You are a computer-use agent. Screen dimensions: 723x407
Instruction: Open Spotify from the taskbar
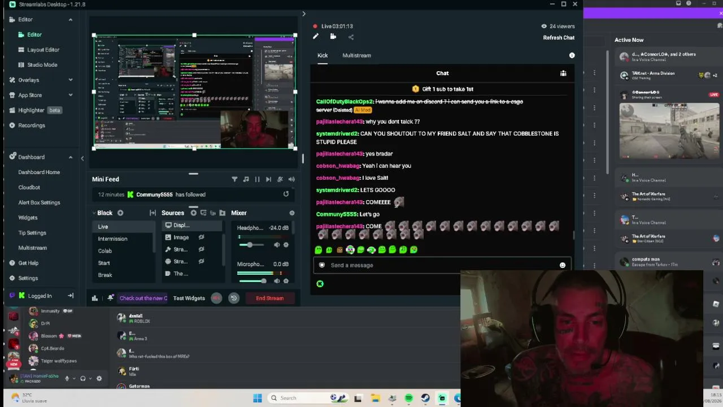[409, 399]
